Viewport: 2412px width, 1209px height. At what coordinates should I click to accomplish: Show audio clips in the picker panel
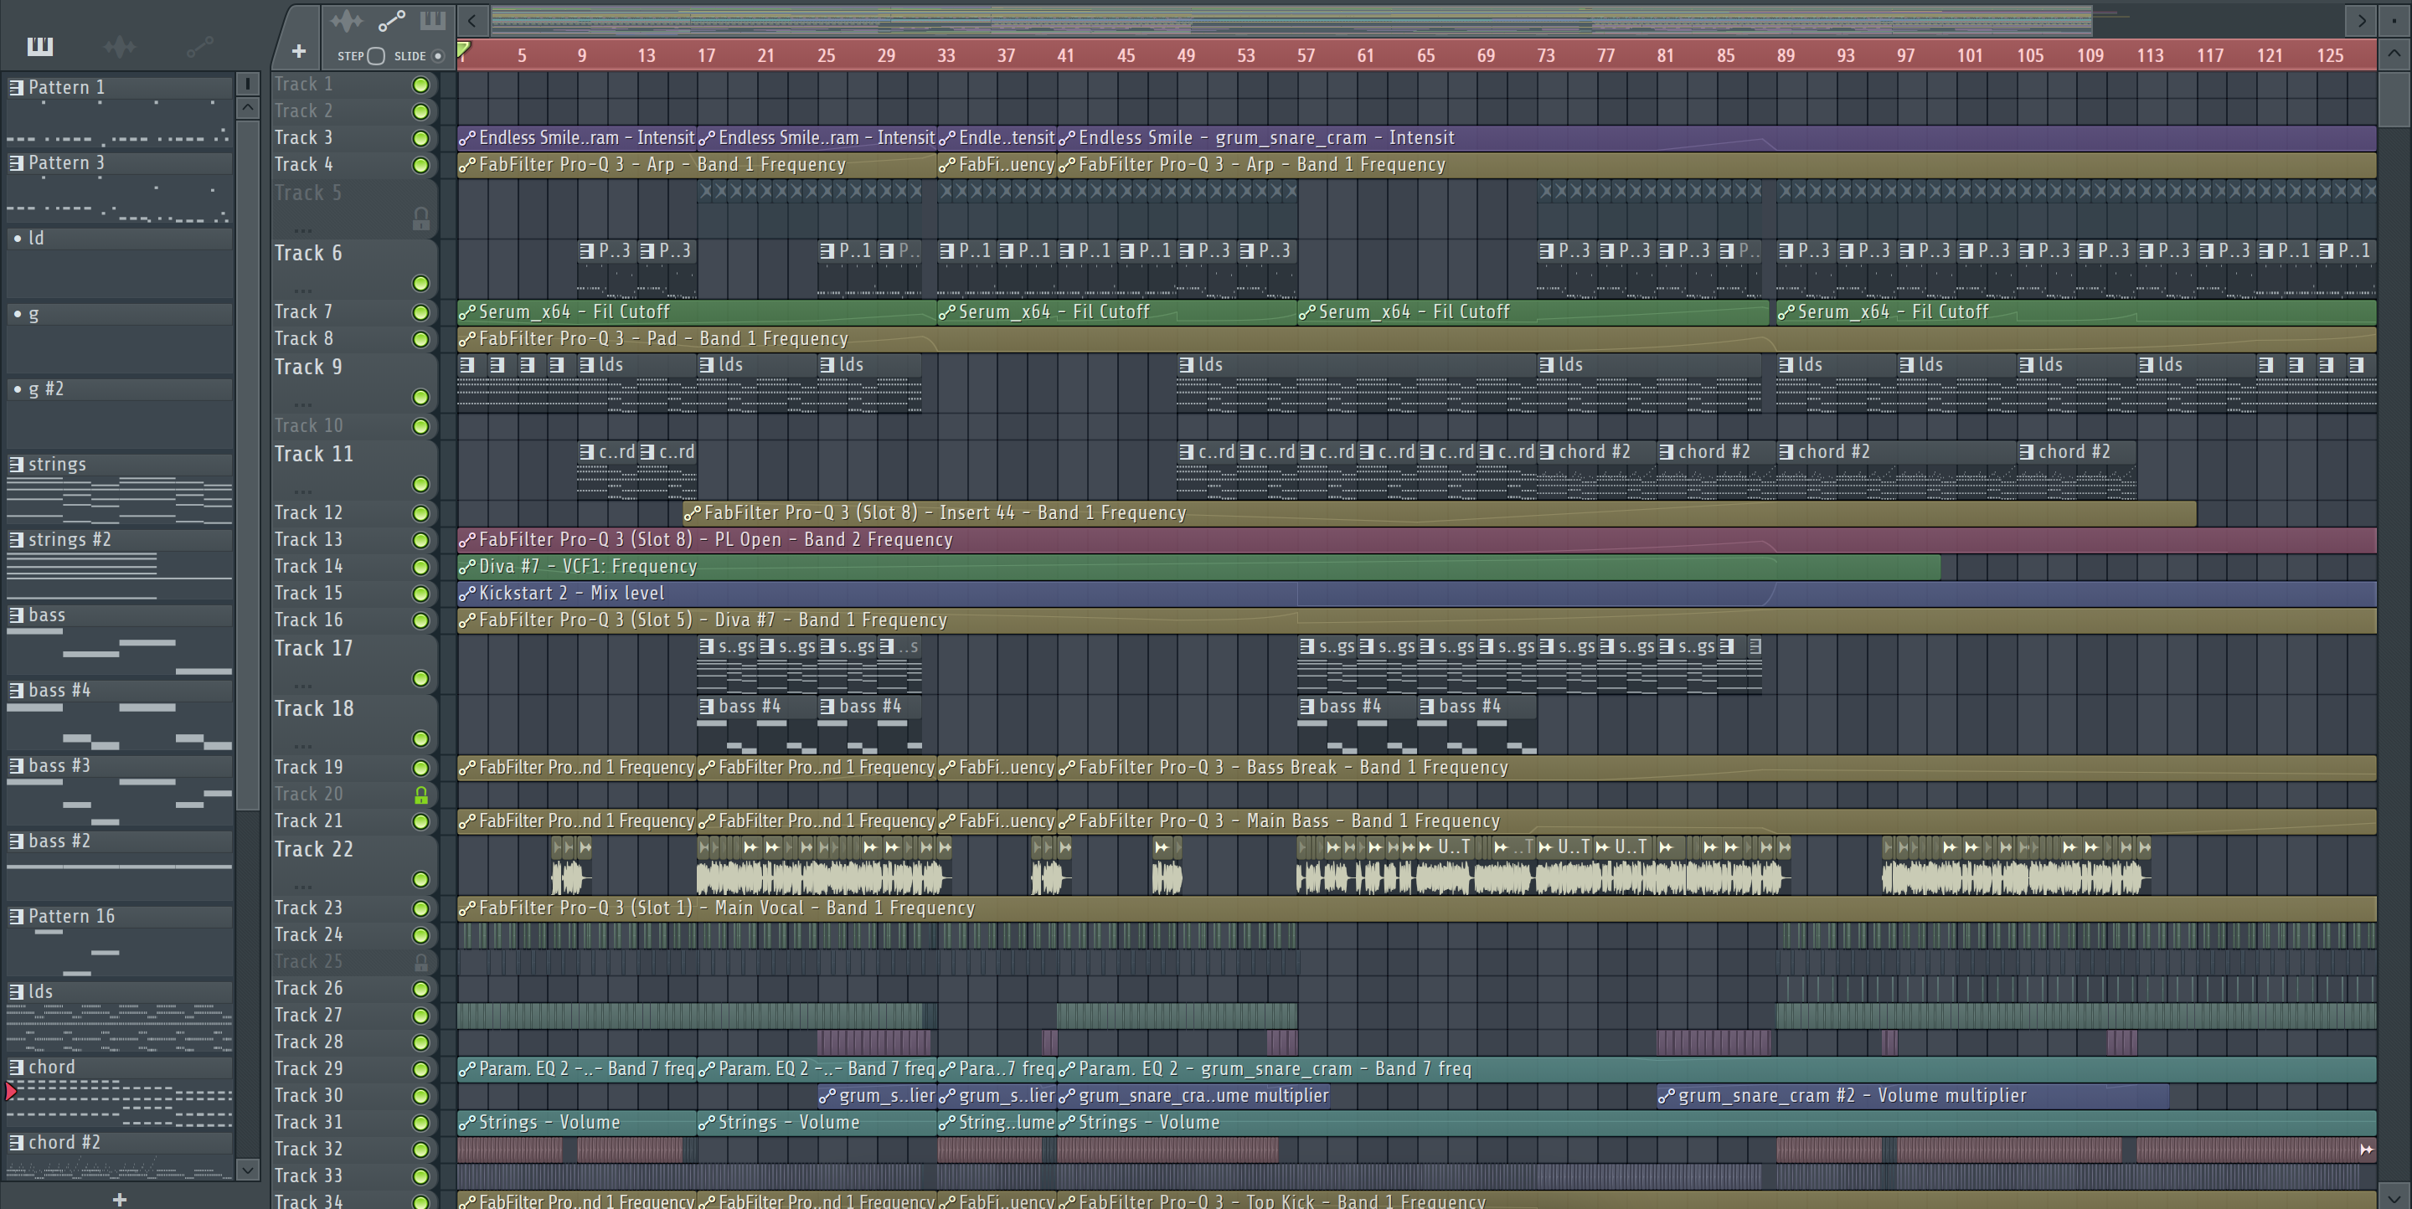point(120,45)
